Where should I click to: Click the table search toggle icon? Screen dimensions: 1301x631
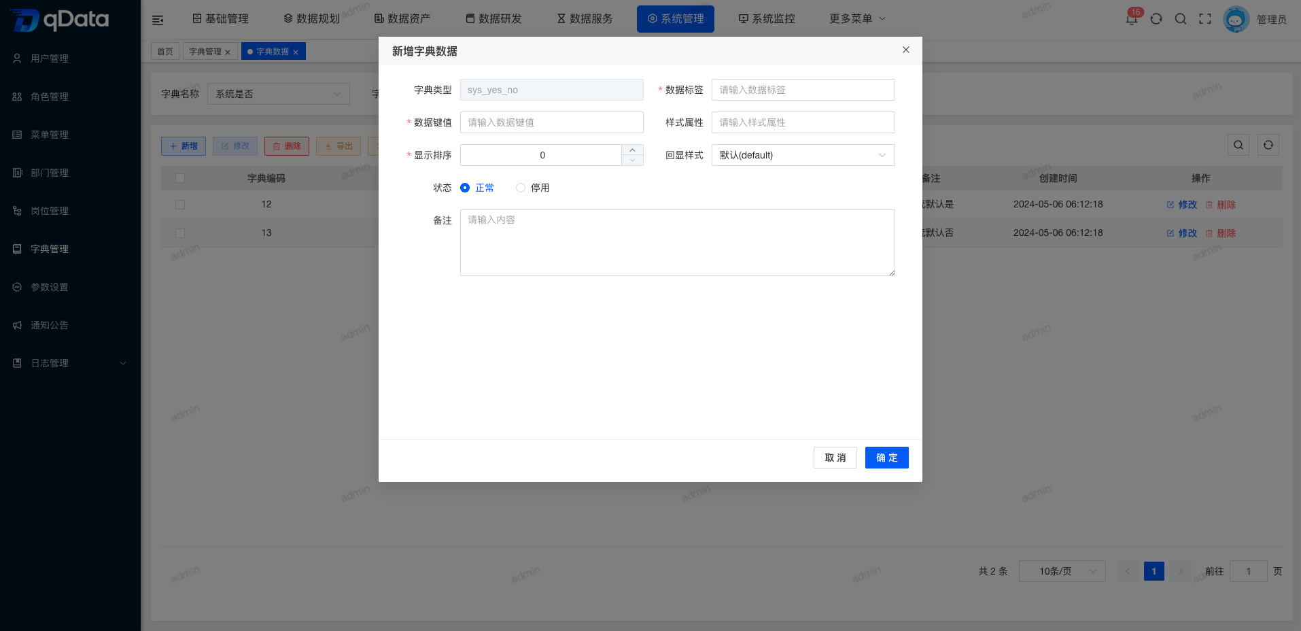(x=1238, y=145)
